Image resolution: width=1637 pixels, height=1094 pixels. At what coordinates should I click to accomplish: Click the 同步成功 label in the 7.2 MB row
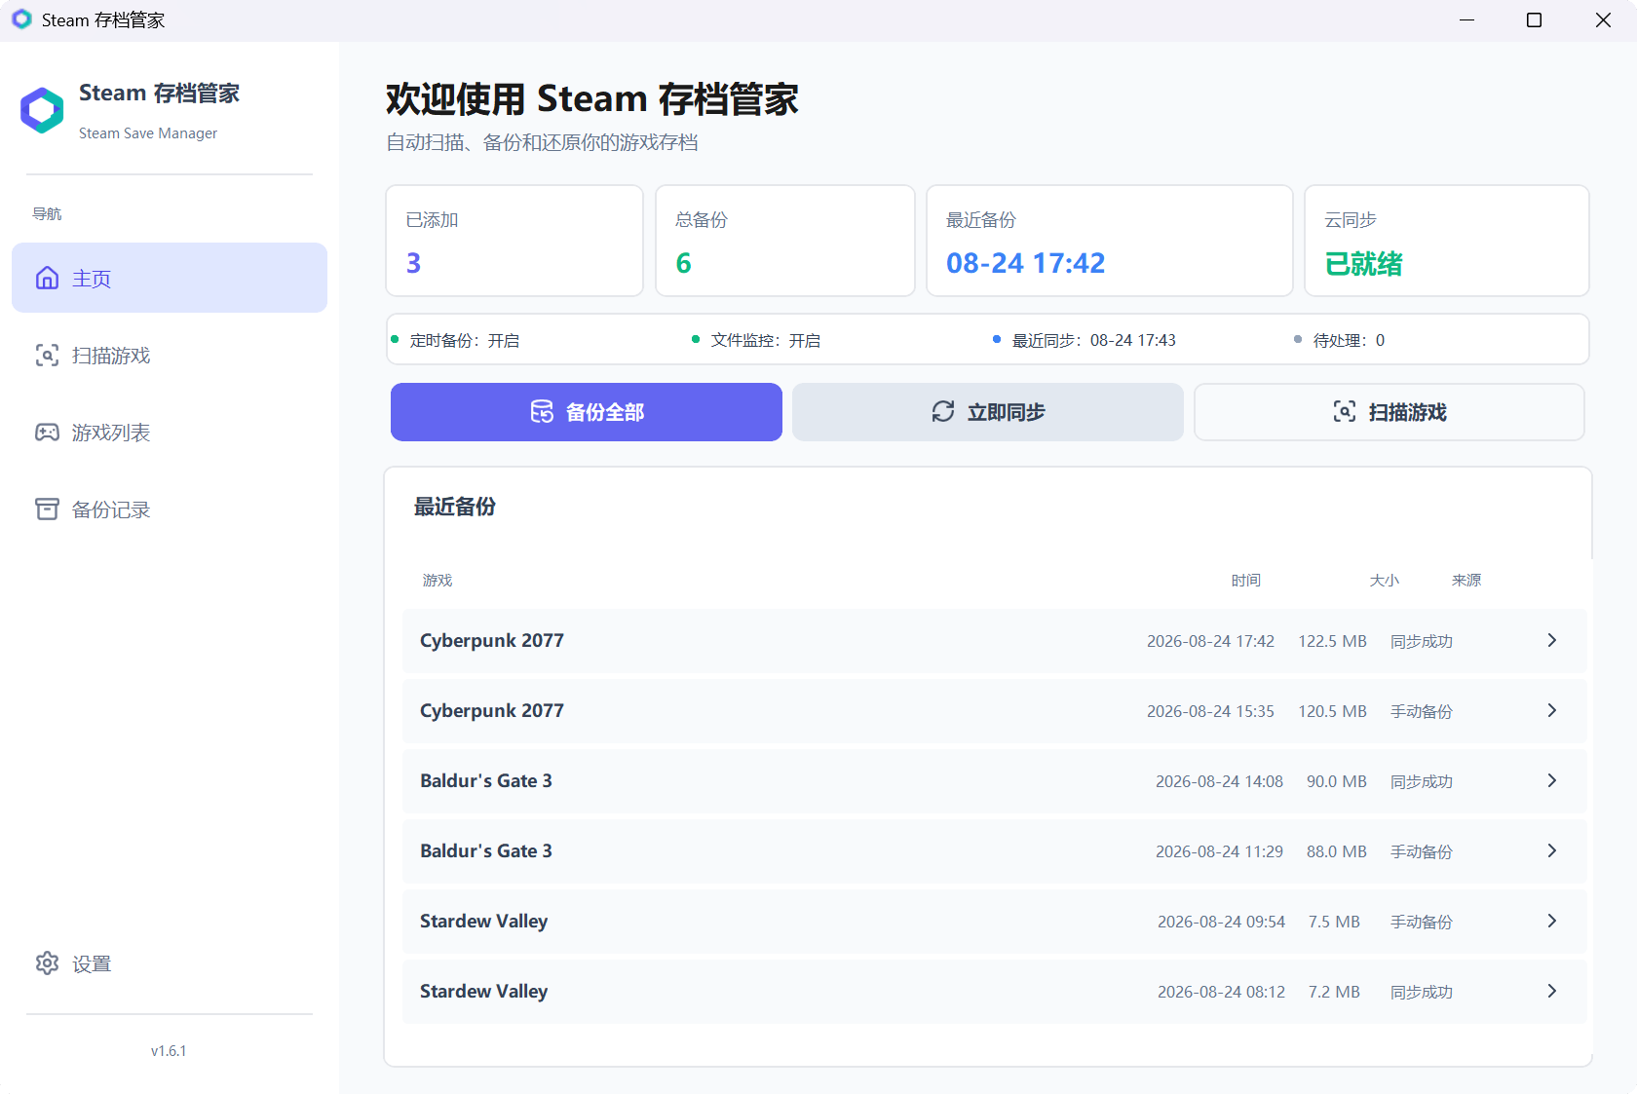1422,992
